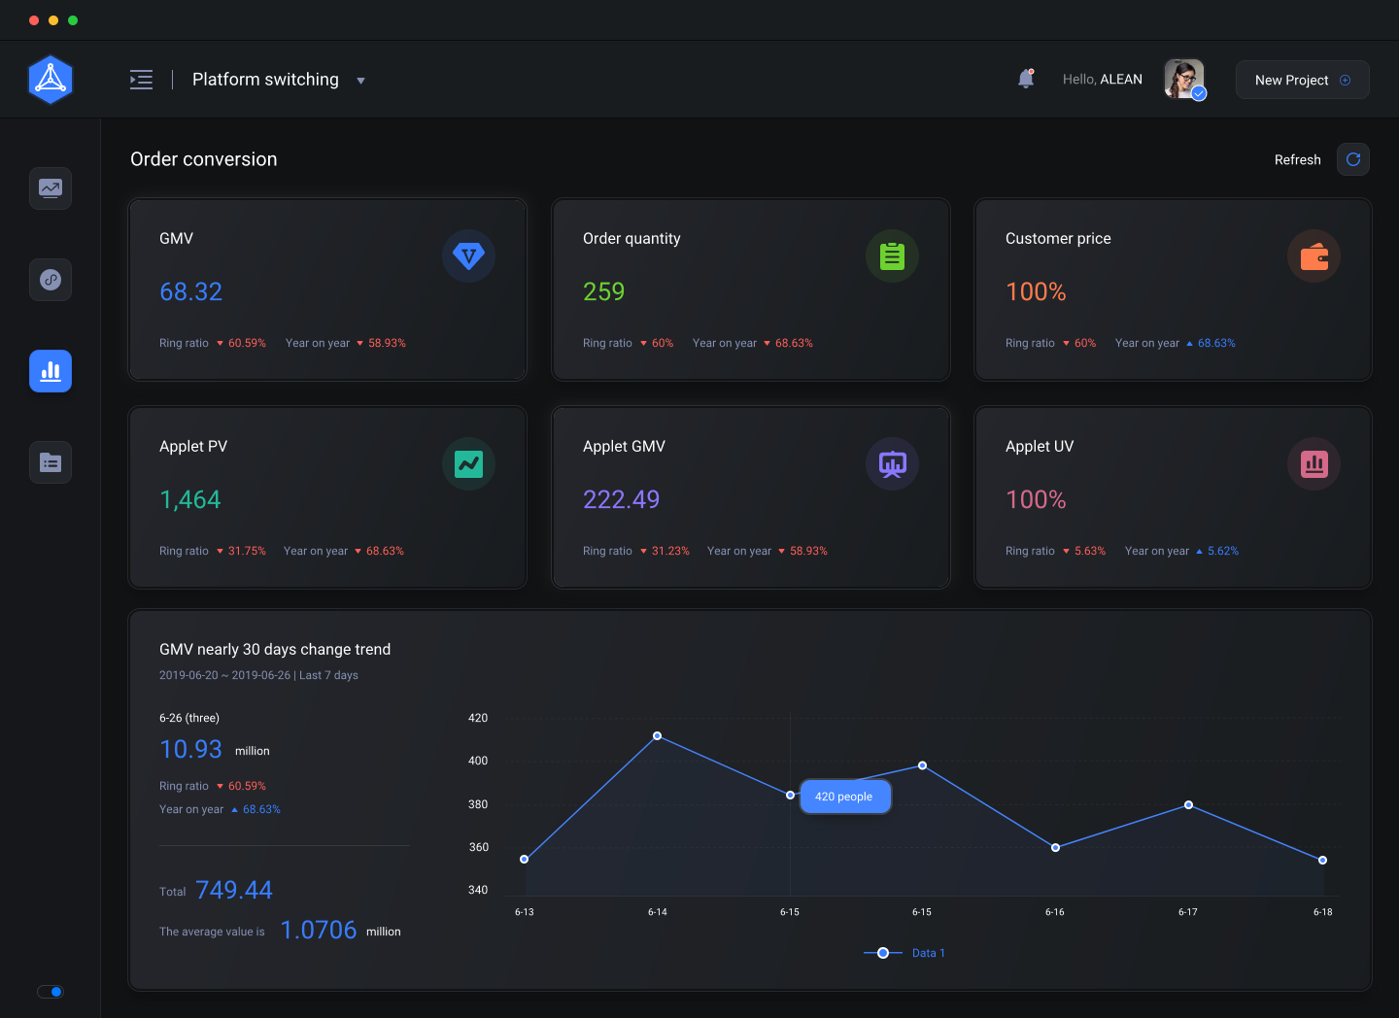Click the date range 2019-06-20 ~ 2019-06-26

click(224, 675)
